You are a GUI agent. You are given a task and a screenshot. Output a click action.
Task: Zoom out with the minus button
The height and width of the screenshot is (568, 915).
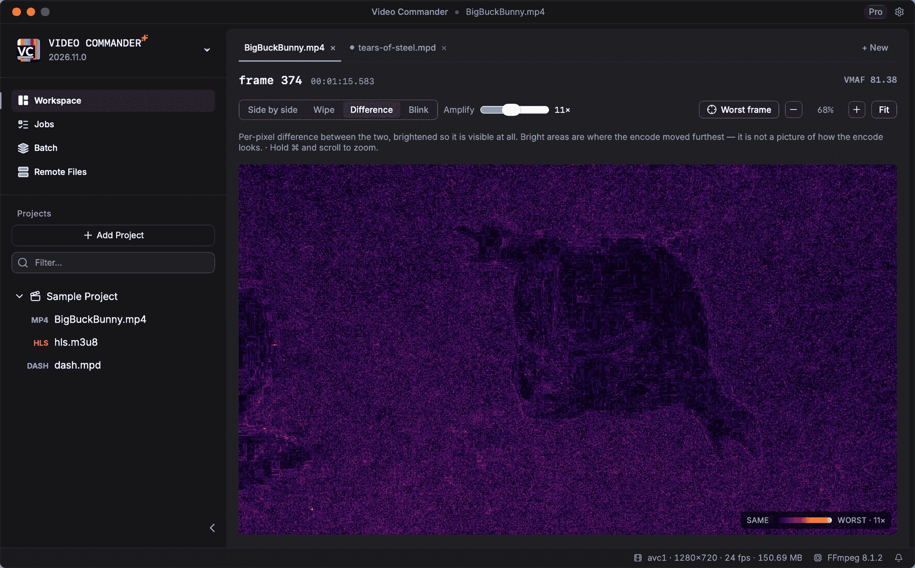[793, 110]
